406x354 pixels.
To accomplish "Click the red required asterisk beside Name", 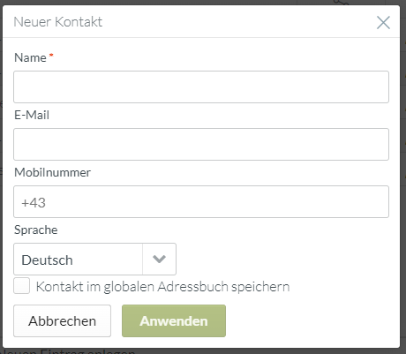I will (51, 55).
